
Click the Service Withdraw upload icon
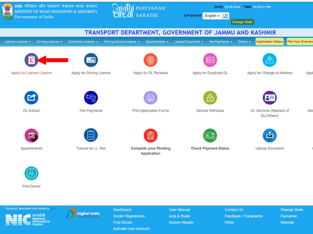click(210, 97)
